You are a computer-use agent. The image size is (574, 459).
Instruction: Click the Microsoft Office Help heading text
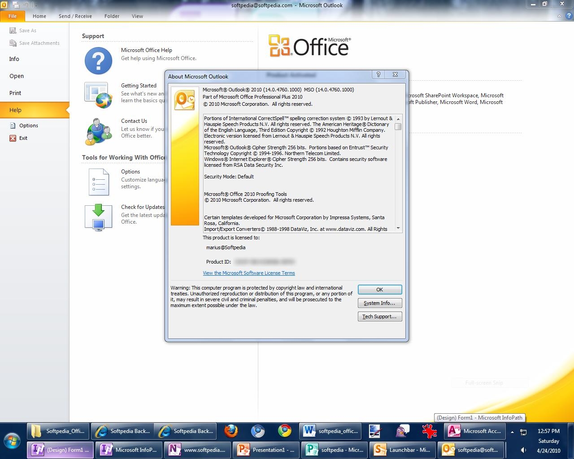[x=147, y=50]
